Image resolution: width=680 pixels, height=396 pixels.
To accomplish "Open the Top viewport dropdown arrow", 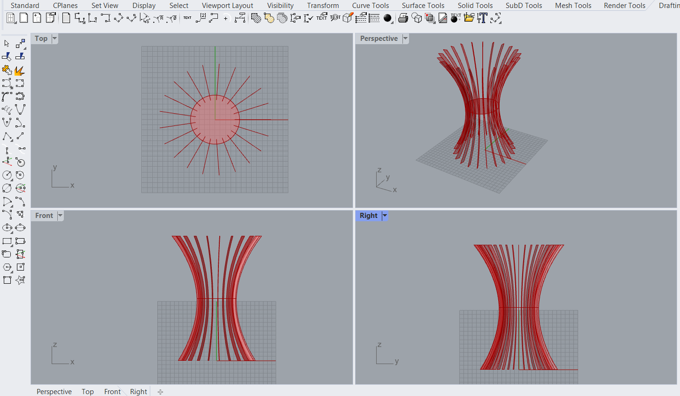I will pos(54,39).
